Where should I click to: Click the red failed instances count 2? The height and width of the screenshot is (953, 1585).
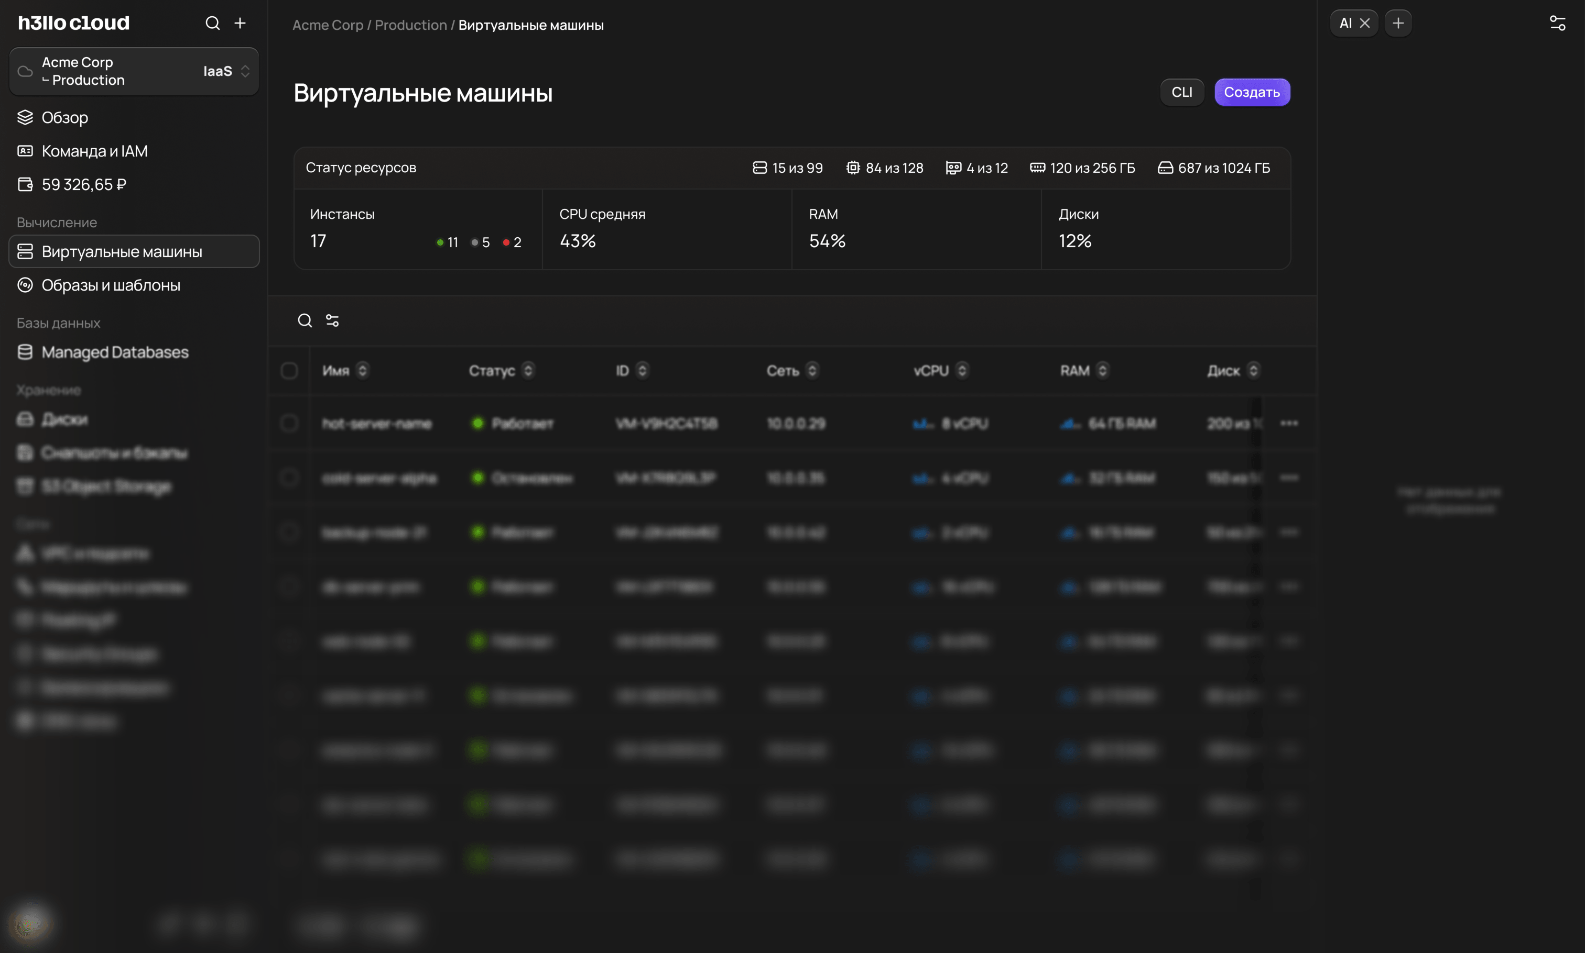tap(512, 242)
